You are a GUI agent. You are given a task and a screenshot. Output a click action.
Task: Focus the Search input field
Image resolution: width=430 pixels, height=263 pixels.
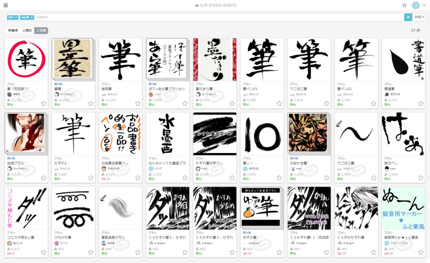(219, 17)
